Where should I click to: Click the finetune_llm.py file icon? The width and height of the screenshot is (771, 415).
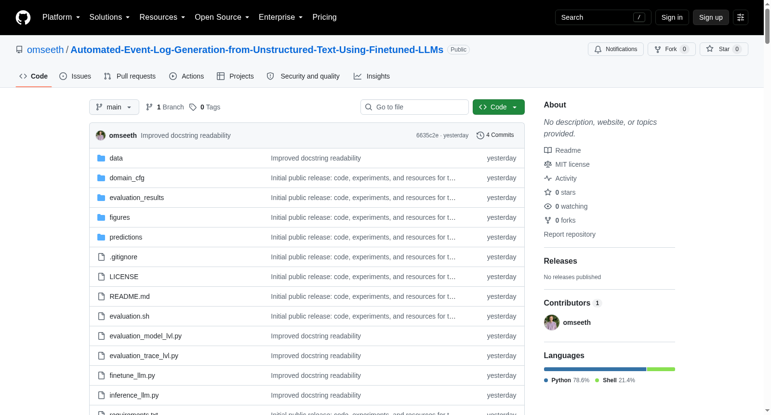101,375
